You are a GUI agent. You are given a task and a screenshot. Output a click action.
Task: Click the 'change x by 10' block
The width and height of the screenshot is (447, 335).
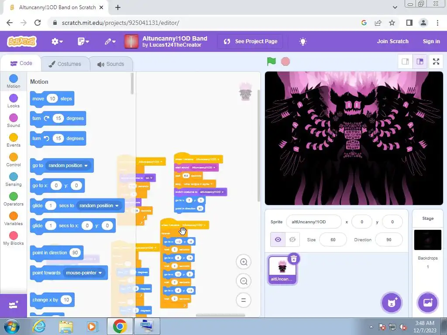tap(52, 300)
